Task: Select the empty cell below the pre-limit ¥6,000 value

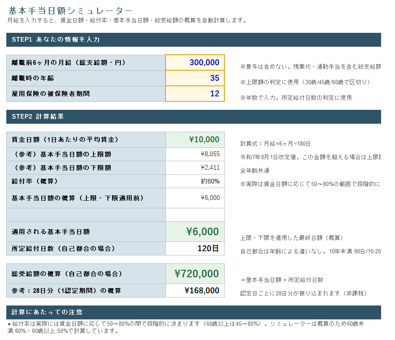Action: click(x=195, y=215)
